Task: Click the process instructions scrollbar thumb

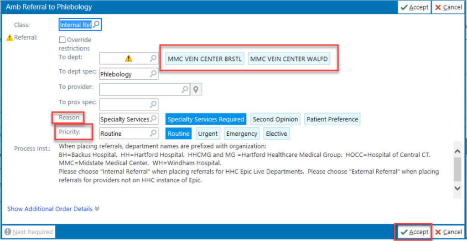Action: click(457, 169)
